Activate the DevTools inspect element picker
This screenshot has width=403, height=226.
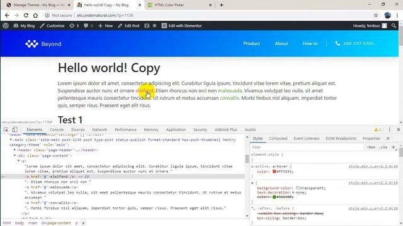click(6, 130)
